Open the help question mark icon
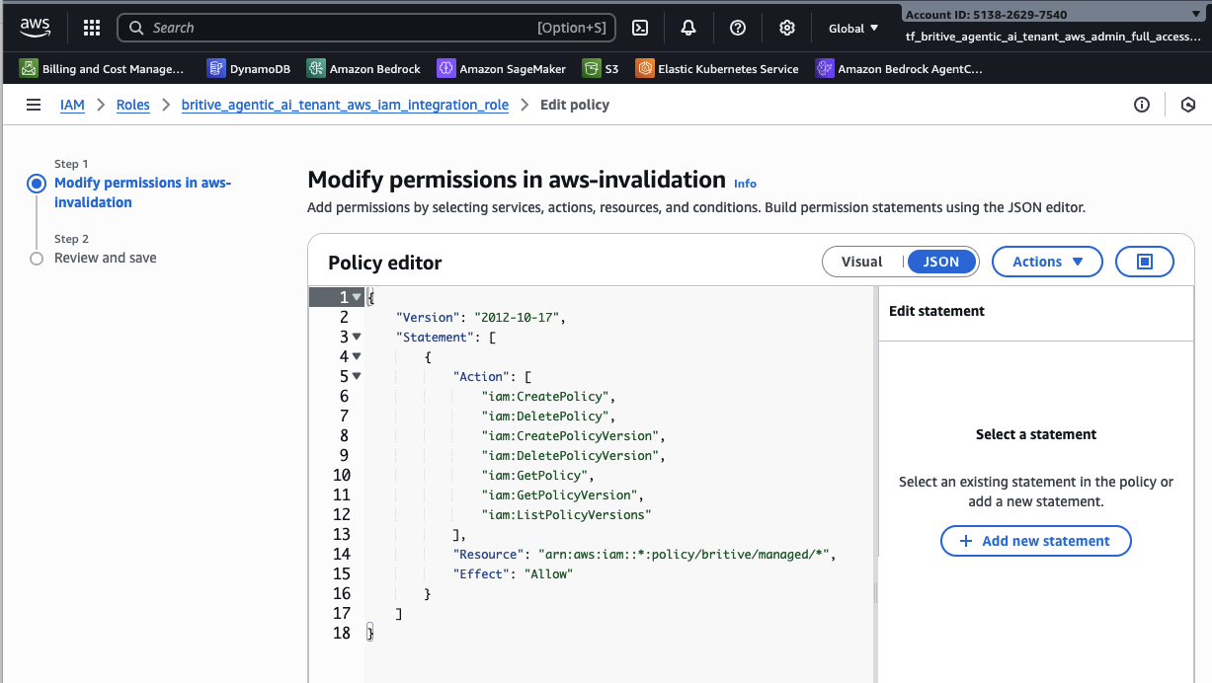 click(x=738, y=28)
